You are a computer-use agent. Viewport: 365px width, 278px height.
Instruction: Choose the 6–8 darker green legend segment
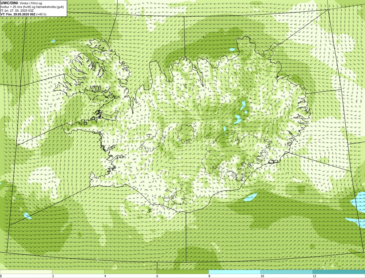pos(182,272)
